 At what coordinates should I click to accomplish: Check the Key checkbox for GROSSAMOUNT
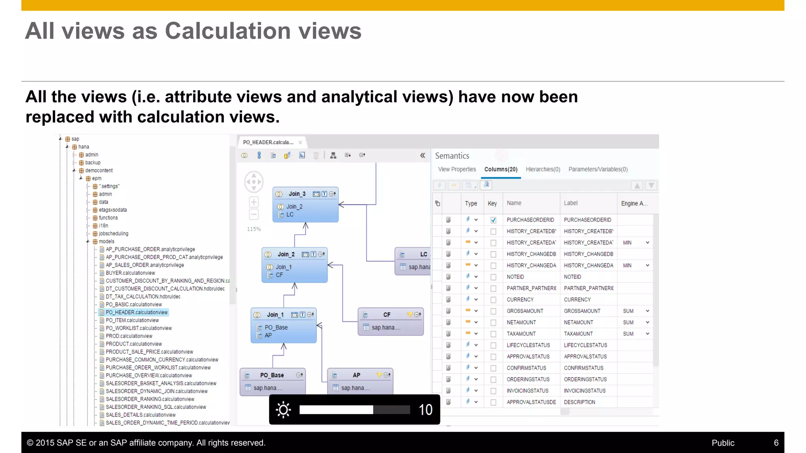pos(493,311)
